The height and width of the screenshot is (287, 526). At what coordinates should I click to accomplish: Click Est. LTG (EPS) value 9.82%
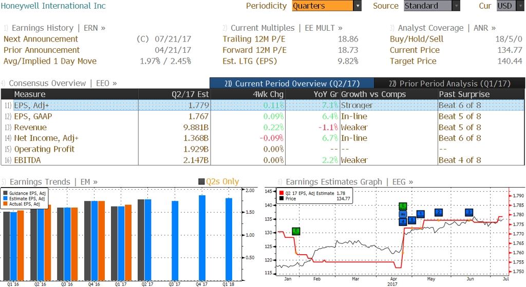tap(348, 61)
